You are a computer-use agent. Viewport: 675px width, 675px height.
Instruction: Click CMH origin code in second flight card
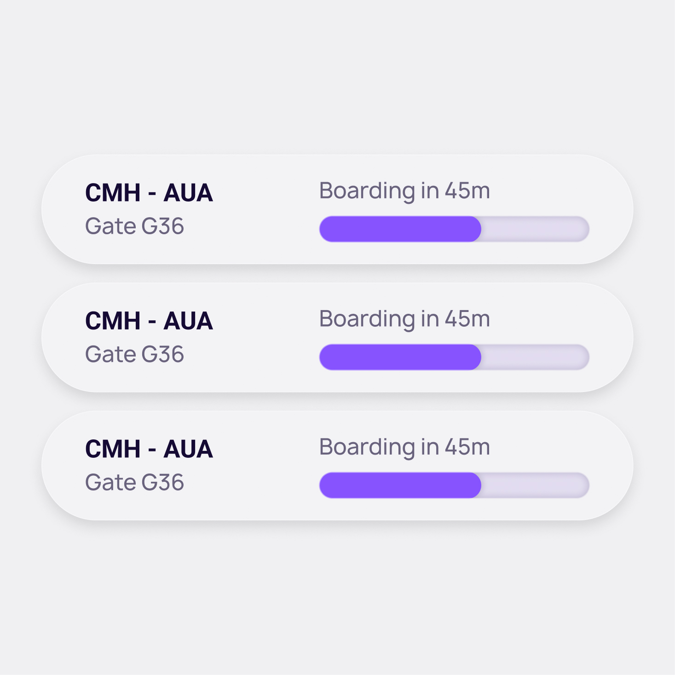113,321
